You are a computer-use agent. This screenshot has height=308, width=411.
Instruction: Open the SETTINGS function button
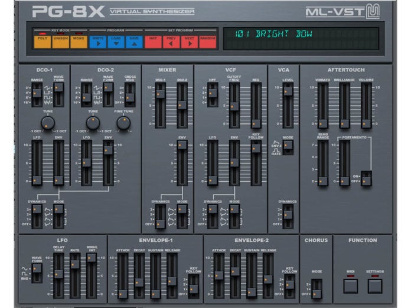coord(375,286)
